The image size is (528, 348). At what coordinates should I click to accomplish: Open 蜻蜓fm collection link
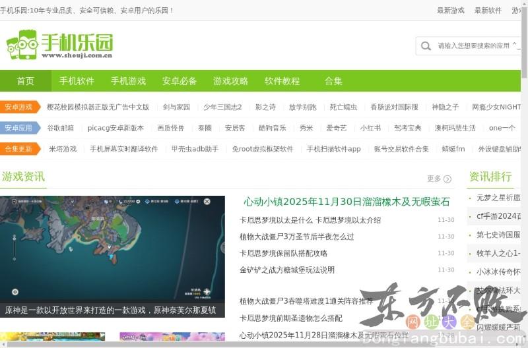coord(453,149)
